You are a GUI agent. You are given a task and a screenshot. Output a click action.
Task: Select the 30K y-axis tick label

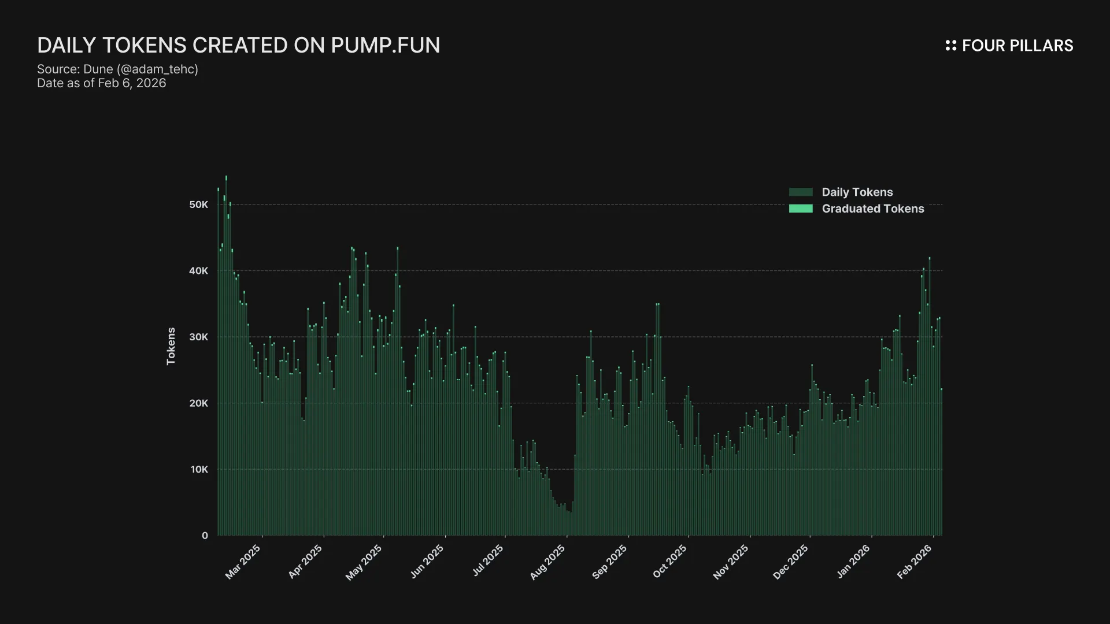pyautogui.click(x=198, y=337)
